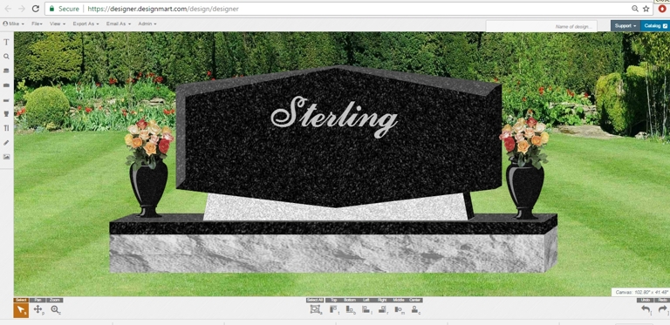This screenshot has width=670, height=325.
Task: Open the image insert tool
Action: (6, 157)
